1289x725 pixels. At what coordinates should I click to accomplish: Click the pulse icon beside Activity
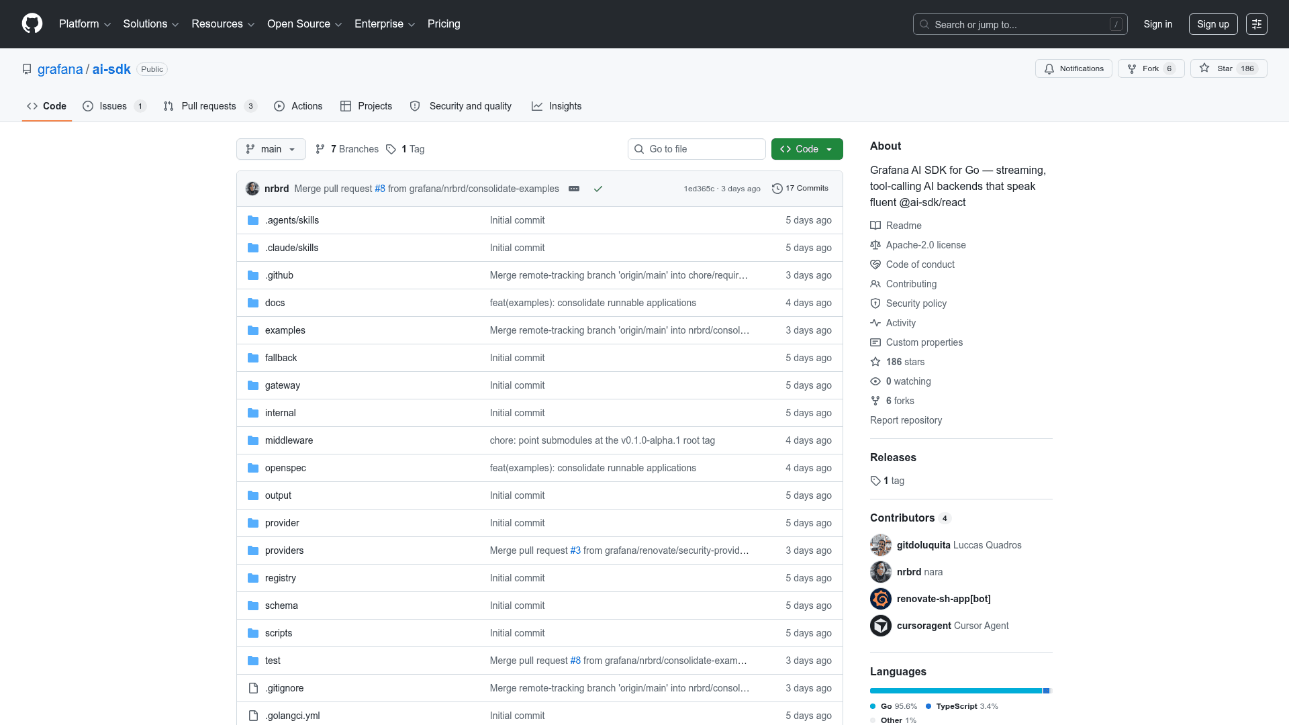[875, 323]
